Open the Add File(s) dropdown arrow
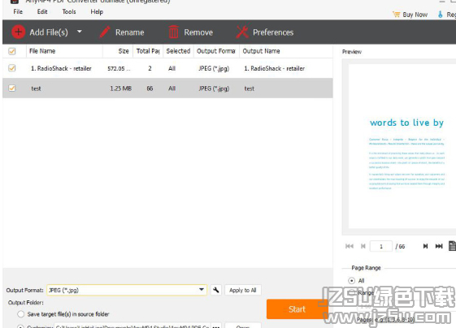Image resolution: width=456 pixels, height=328 pixels. click(x=80, y=32)
